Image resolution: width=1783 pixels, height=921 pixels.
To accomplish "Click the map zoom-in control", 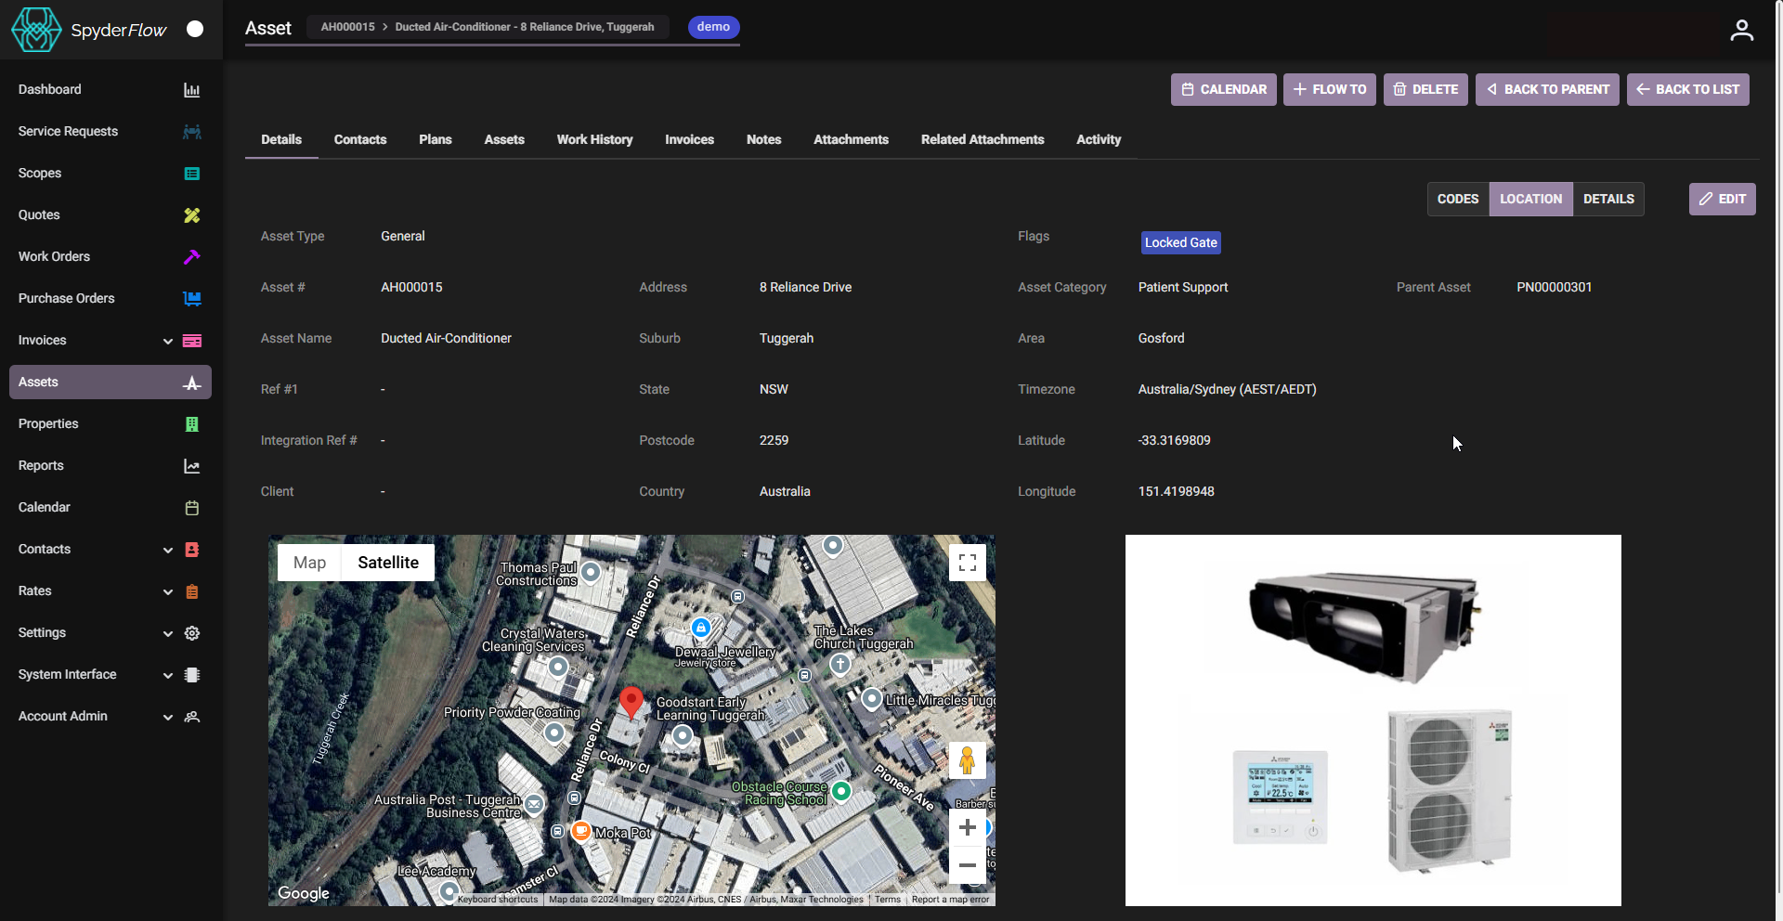I will (968, 827).
